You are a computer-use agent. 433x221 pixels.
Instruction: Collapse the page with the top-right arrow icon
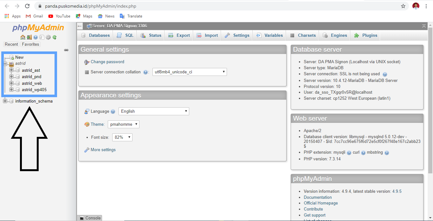click(x=424, y=26)
